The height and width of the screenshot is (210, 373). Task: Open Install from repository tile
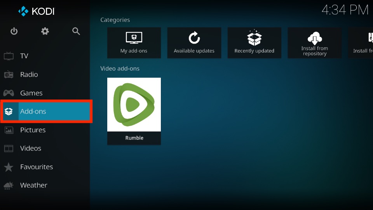[314, 43]
